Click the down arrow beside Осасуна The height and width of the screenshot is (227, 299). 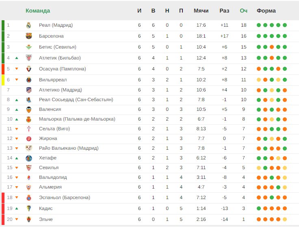coord(17,69)
